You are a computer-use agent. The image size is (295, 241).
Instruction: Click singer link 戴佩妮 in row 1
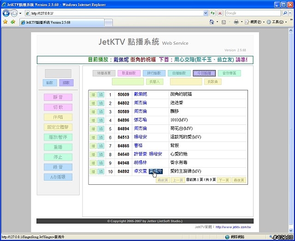pos(140,94)
